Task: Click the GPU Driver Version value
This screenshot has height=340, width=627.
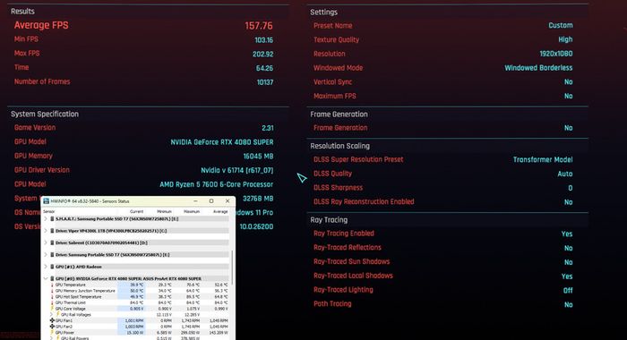Action: click(237, 170)
